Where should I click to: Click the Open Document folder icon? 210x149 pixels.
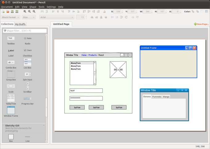tap(7, 11)
